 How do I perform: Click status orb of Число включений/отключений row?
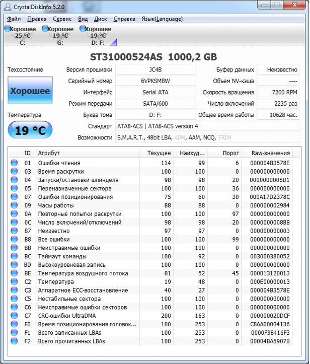pyautogui.click(x=14, y=222)
